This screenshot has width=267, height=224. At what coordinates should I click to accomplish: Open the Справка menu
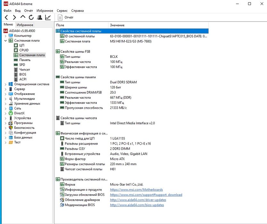click(78, 11)
